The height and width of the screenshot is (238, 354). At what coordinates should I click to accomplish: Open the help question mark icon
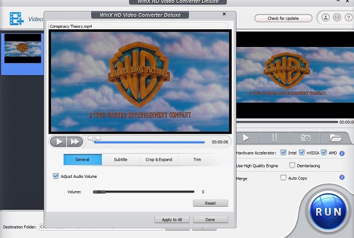[x=348, y=17]
